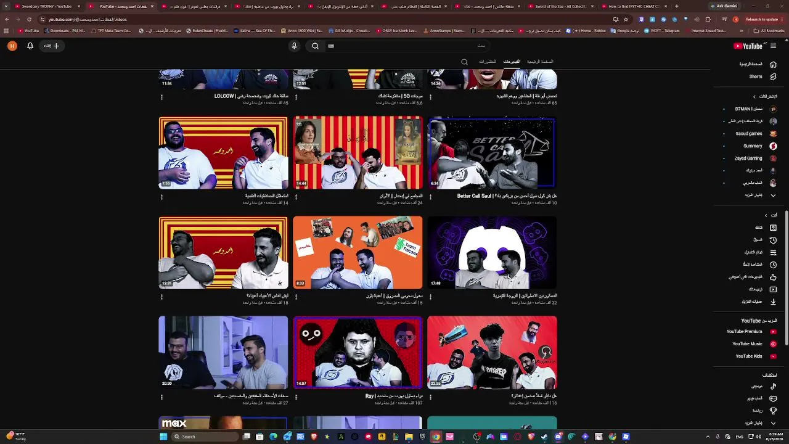Image resolution: width=789 pixels, height=444 pixels.
Task: Open the weather widget on the taskbar
Action: 15,437
